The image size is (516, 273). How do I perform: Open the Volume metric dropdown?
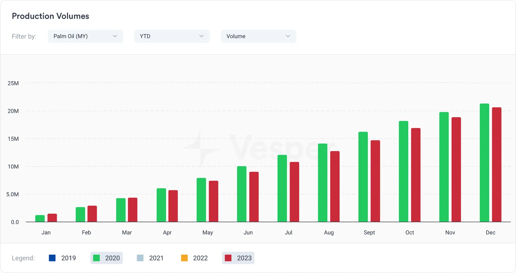click(259, 36)
